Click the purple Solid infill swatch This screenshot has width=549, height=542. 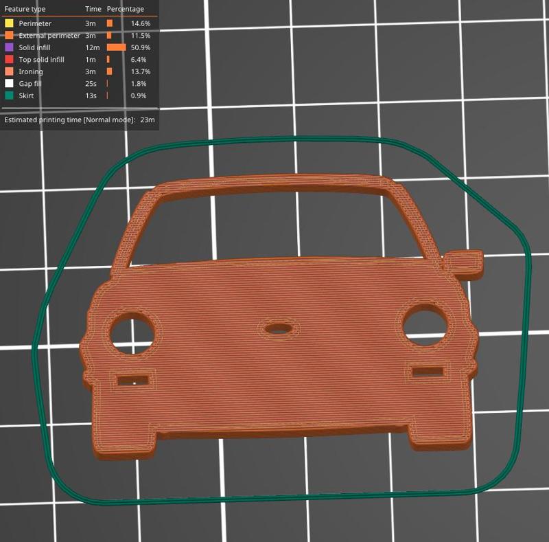pyautogui.click(x=8, y=47)
